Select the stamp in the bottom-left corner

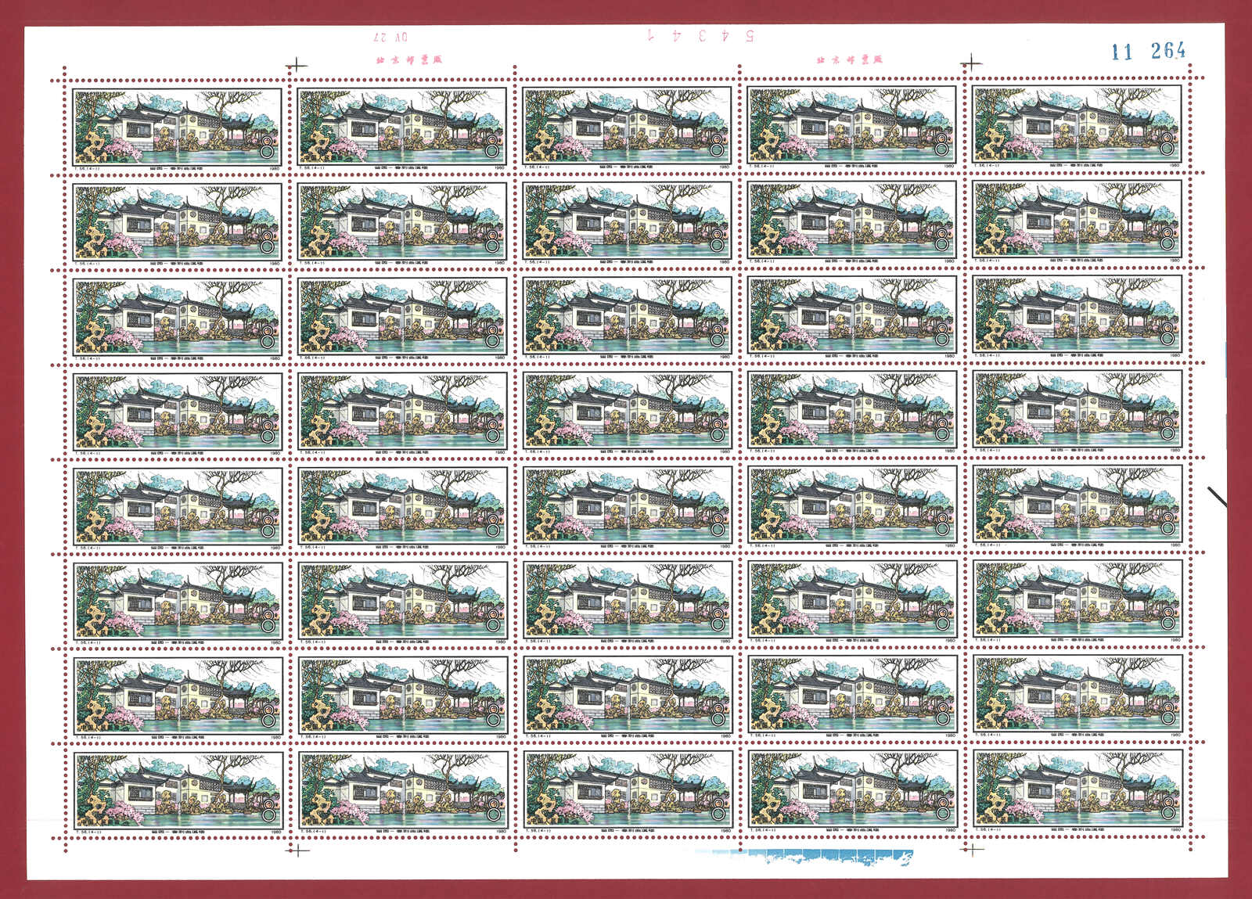178,790
